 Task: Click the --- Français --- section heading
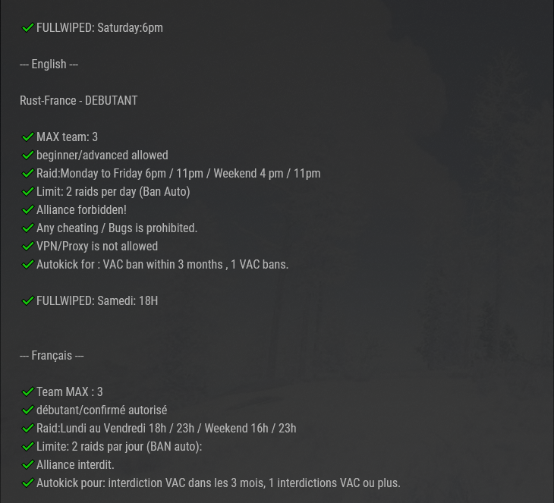pyautogui.click(x=52, y=355)
